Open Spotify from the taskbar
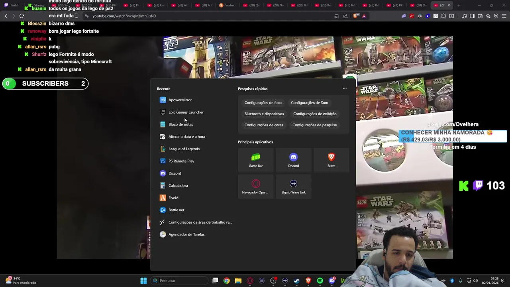510x287 pixels. click(320, 281)
